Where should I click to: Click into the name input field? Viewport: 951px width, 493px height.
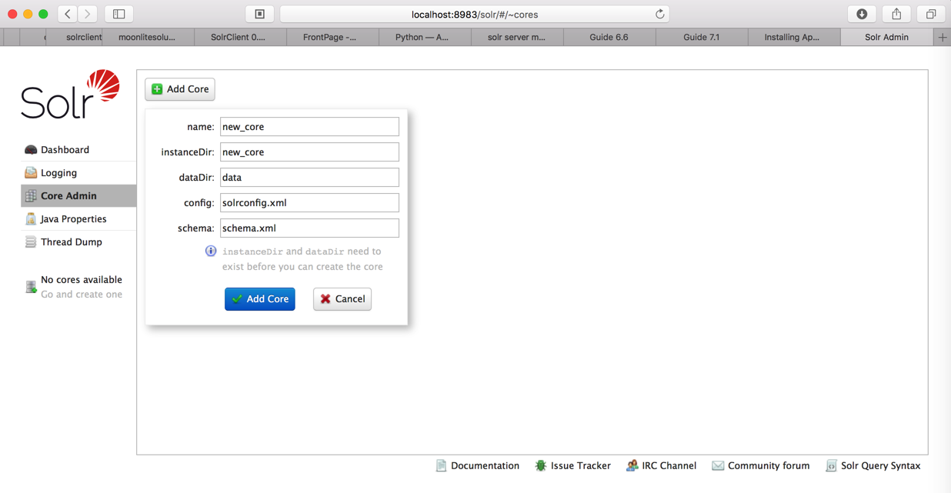coord(309,127)
